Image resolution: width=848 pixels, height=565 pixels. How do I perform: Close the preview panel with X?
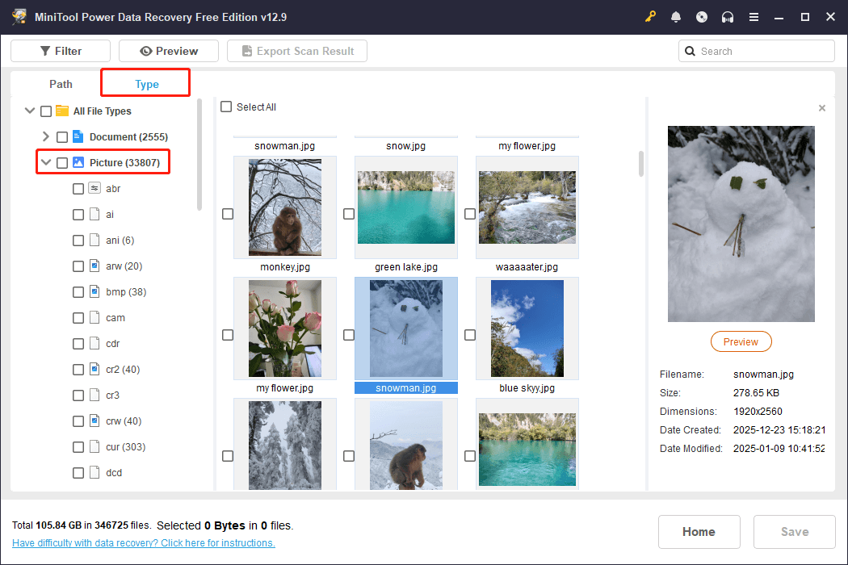point(822,108)
